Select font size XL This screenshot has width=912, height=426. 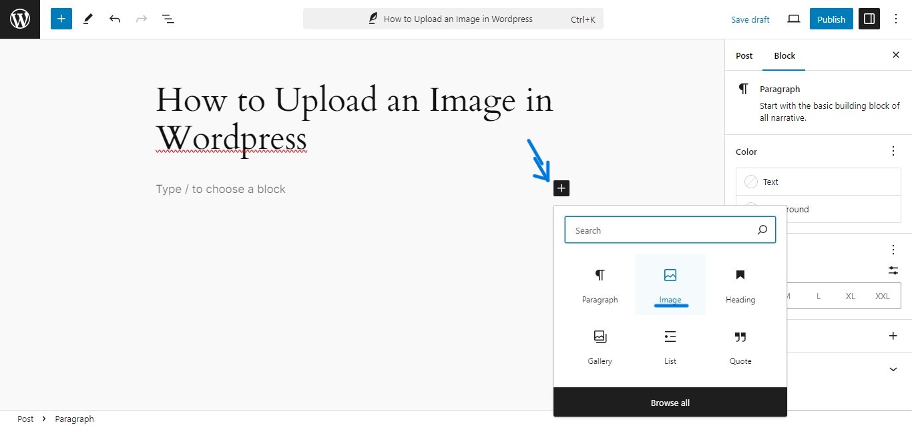(851, 296)
